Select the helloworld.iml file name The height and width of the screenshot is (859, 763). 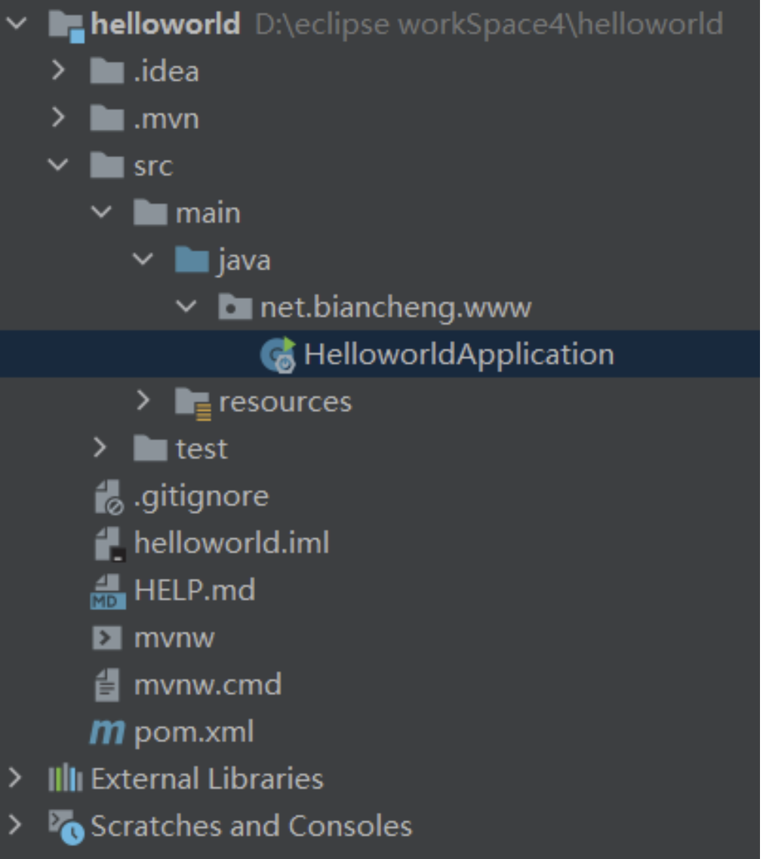[232, 543]
